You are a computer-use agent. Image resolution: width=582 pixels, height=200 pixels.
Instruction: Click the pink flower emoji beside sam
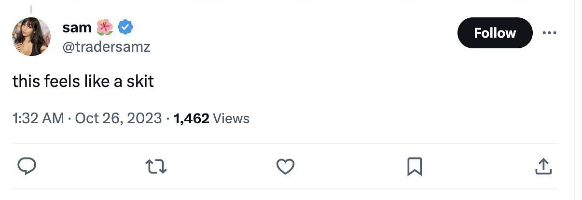coord(105,28)
